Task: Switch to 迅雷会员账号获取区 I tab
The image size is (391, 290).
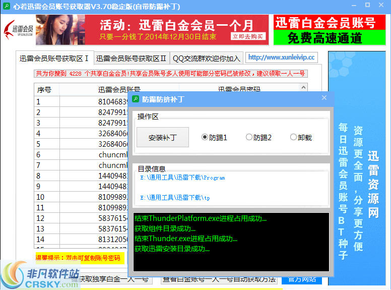Action: 54,59
